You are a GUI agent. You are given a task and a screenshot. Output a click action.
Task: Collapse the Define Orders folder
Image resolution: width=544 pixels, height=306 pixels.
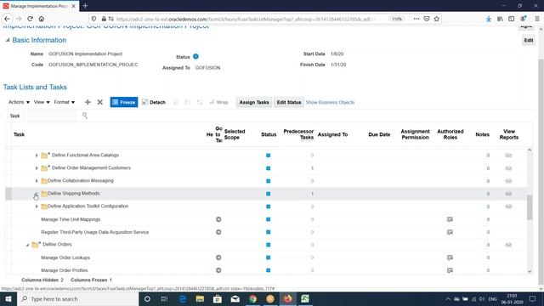point(27,245)
